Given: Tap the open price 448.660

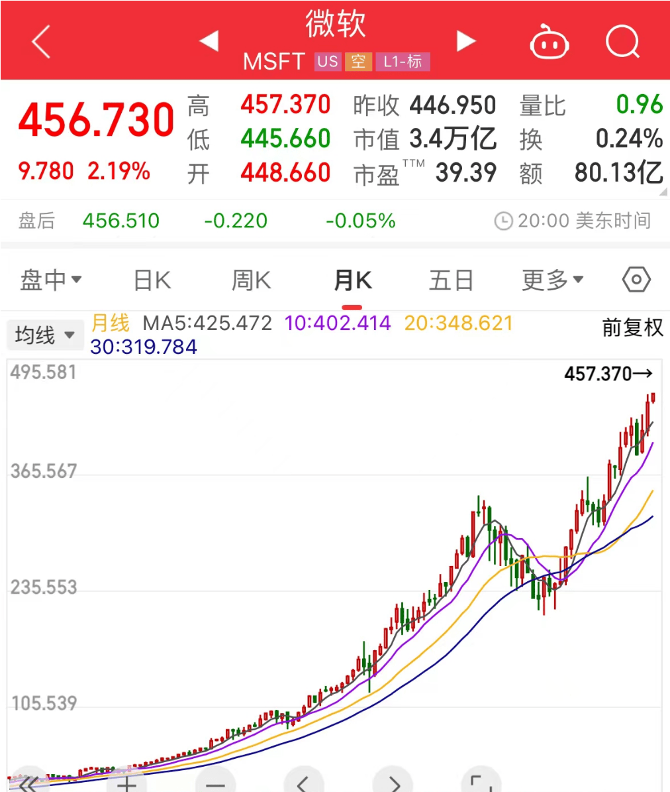Looking at the screenshot, I should [285, 173].
